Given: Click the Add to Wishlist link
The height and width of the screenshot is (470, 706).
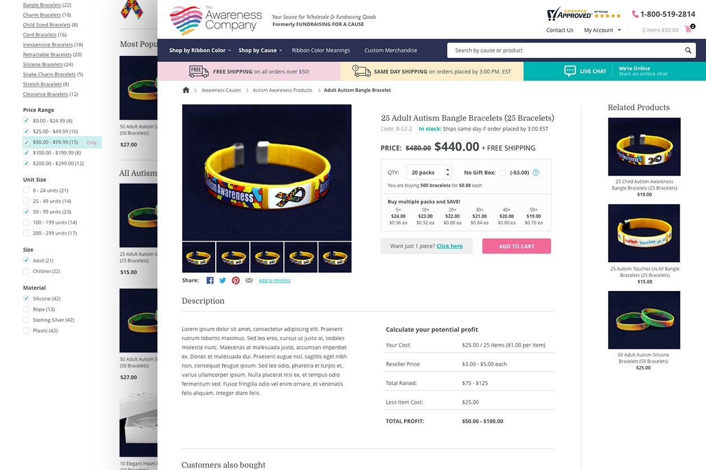Looking at the screenshot, I should [x=275, y=280].
